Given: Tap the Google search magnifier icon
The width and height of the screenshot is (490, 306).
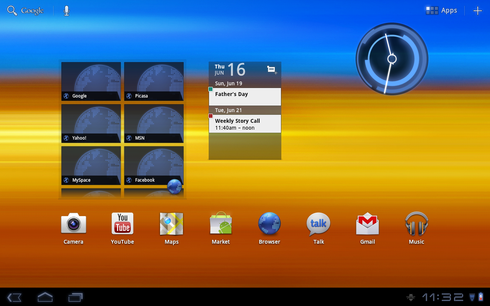Looking at the screenshot, I should point(12,11).
